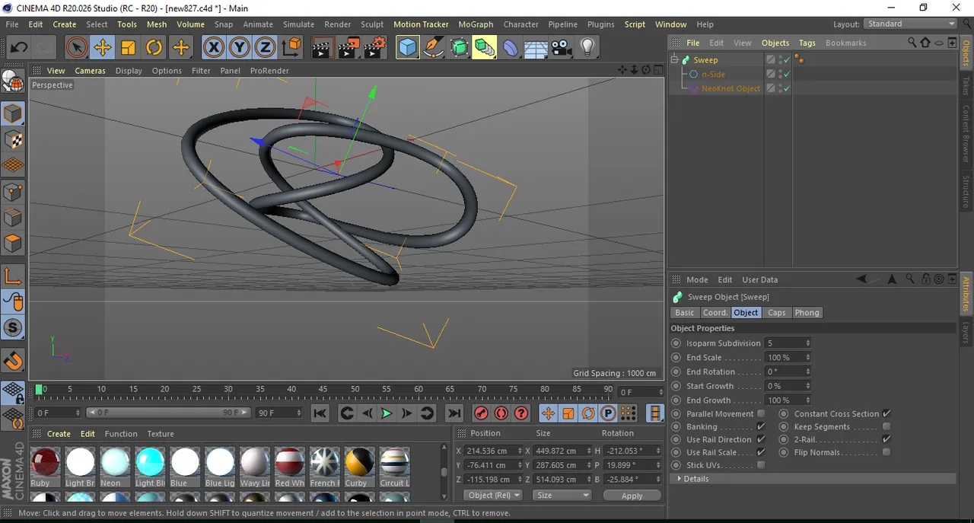Open the Layout Standard dropdown
974x523 pixels.
910,24
